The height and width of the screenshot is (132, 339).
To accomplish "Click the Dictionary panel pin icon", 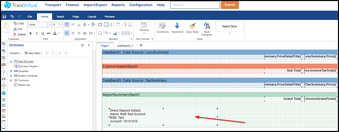I will click(89, 45).
